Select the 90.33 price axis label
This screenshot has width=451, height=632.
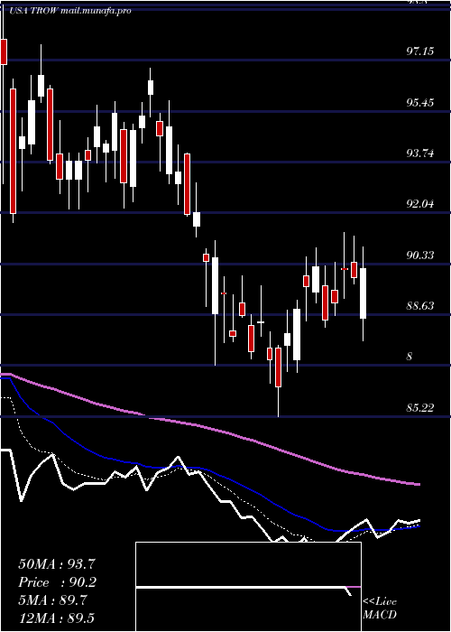point(420,256)
